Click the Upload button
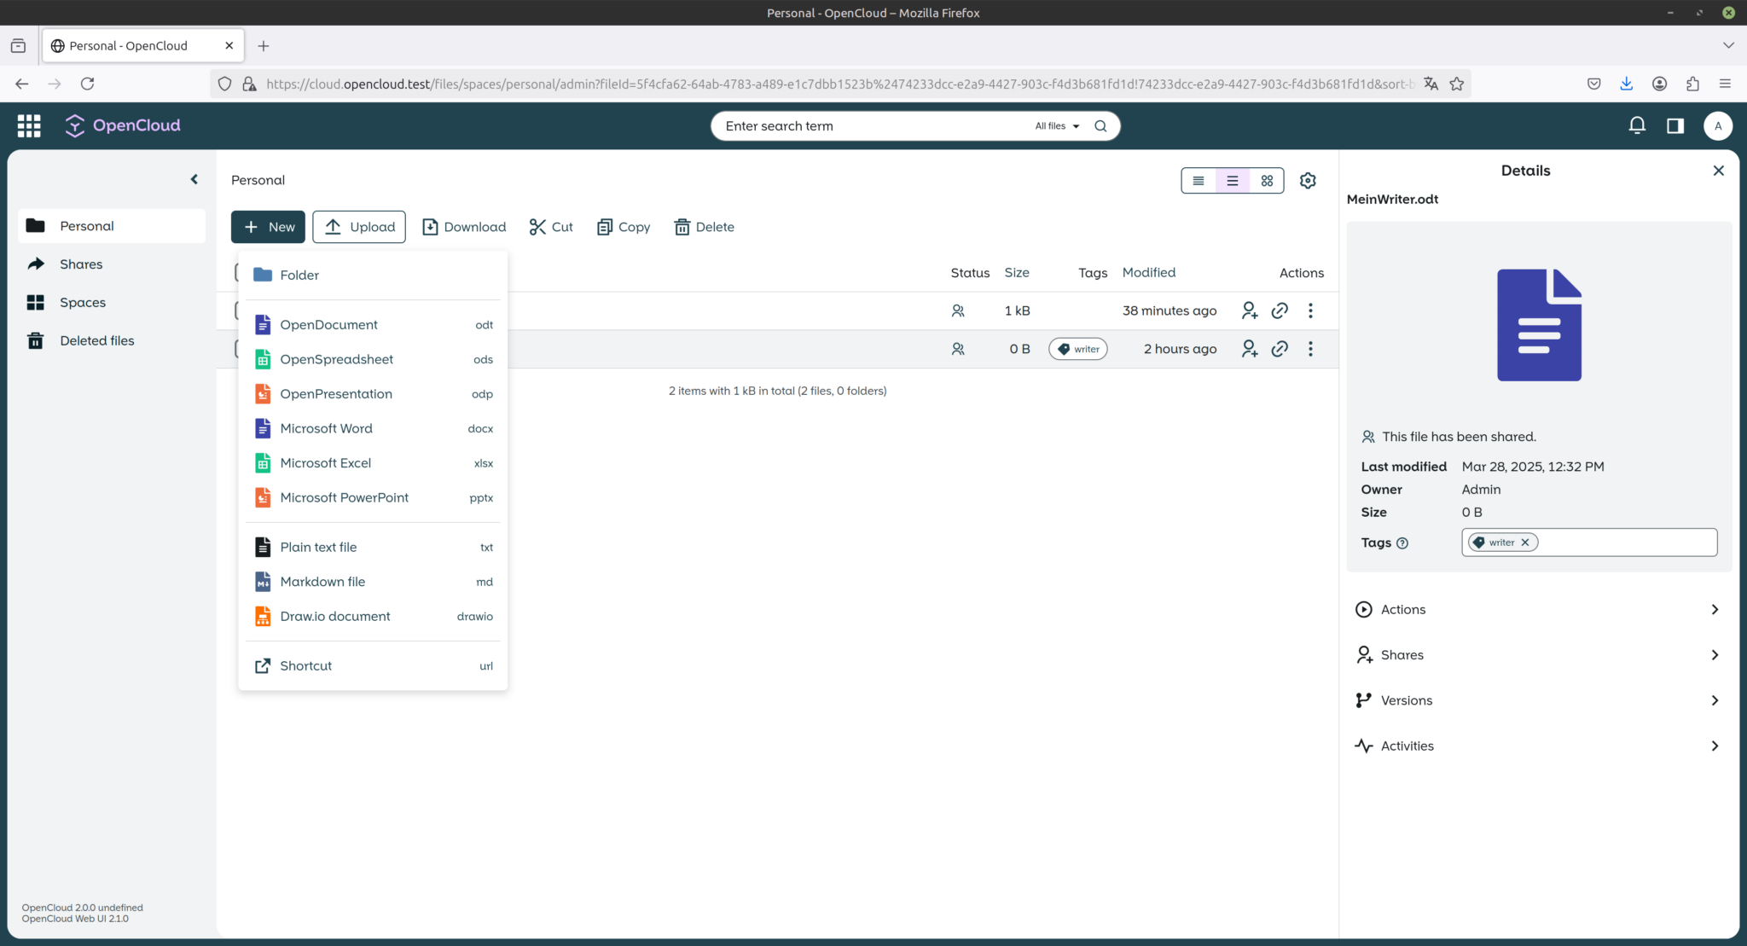Screen dimensions: 1747x946 359,227
